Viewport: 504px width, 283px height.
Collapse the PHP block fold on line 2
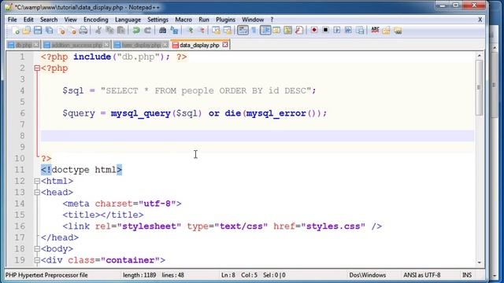(37, 68)
